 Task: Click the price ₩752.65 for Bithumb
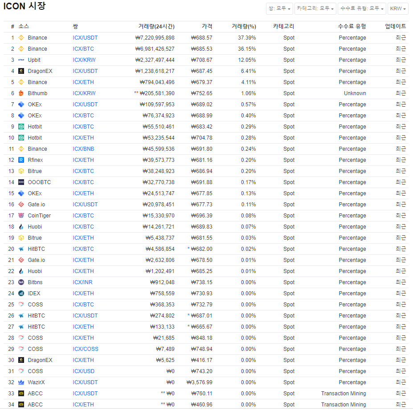pyautogui.click(x=201, y=93)
